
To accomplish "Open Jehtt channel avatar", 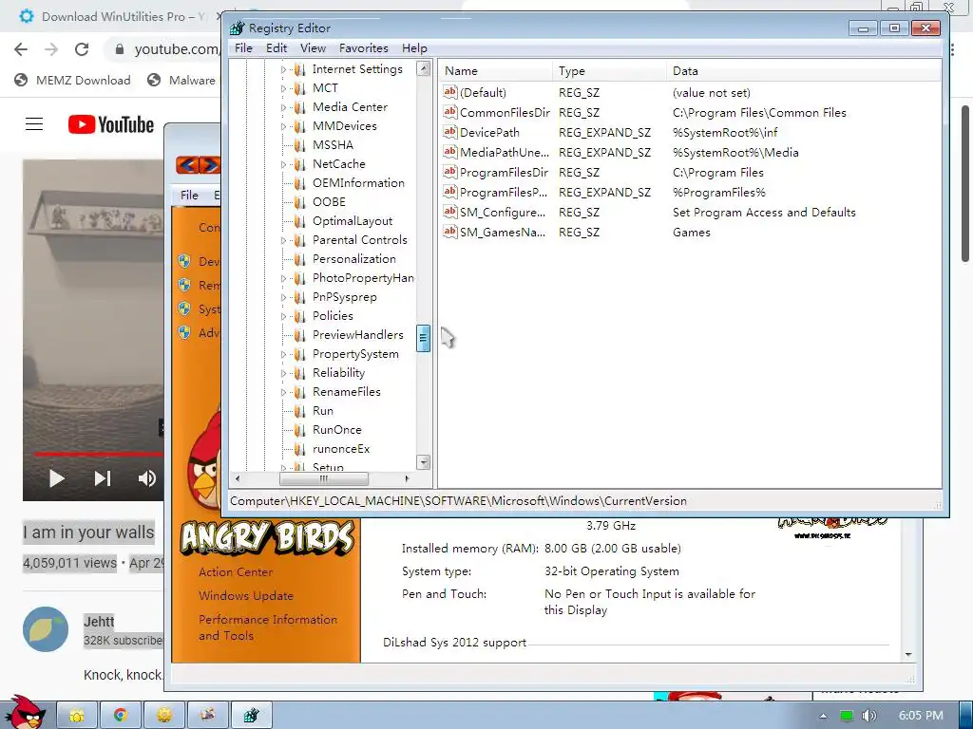I will (46, 629).
